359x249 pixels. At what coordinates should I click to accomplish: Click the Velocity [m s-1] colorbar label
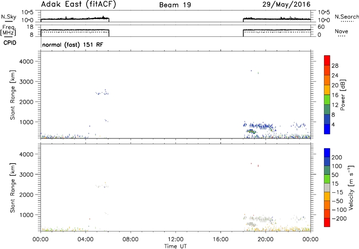click(351, 187)
